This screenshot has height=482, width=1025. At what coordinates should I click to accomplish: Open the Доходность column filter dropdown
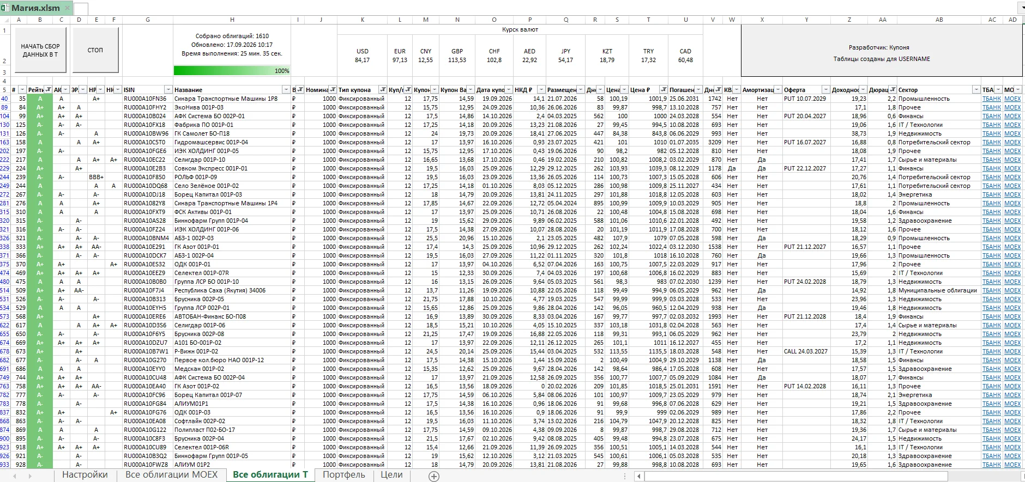pos(863,90)
